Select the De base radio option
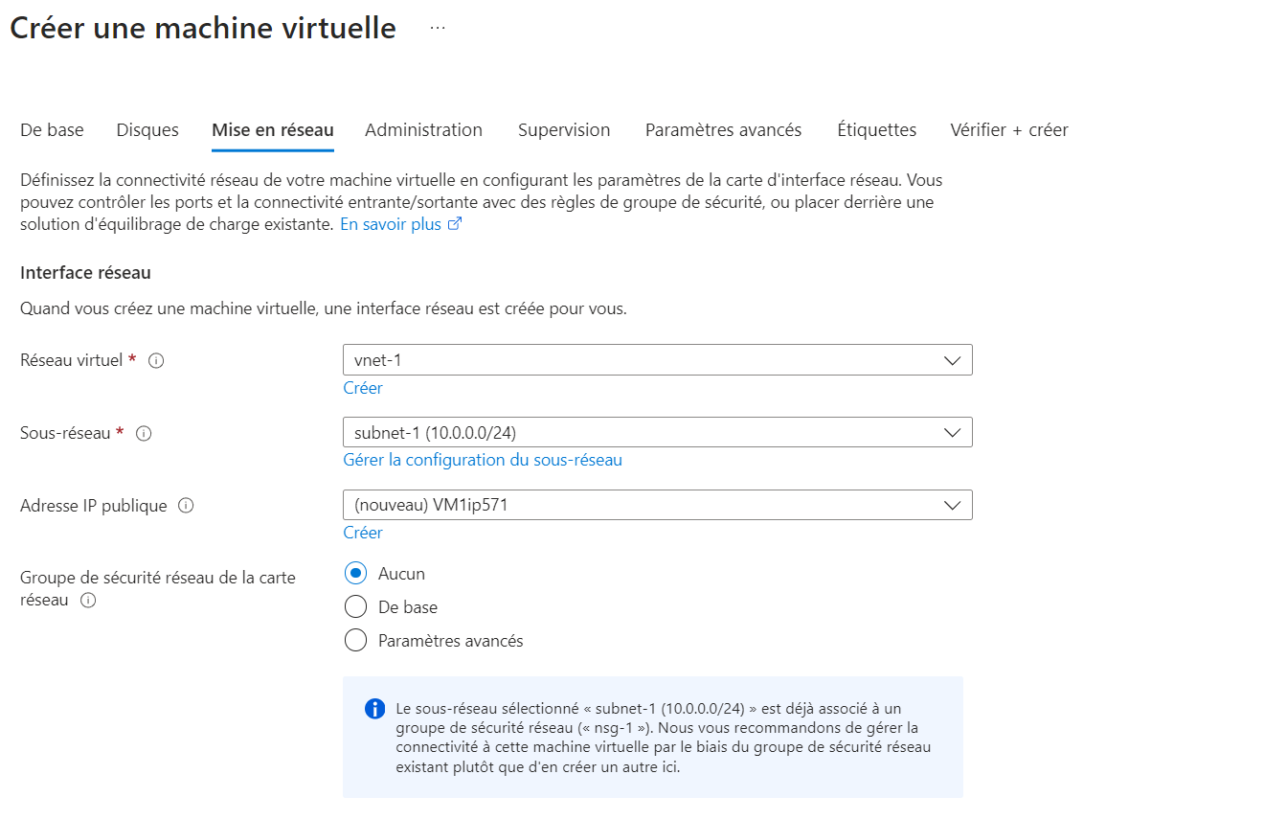The width and height of the screenshot is (1264, 820). pos(355,607)
